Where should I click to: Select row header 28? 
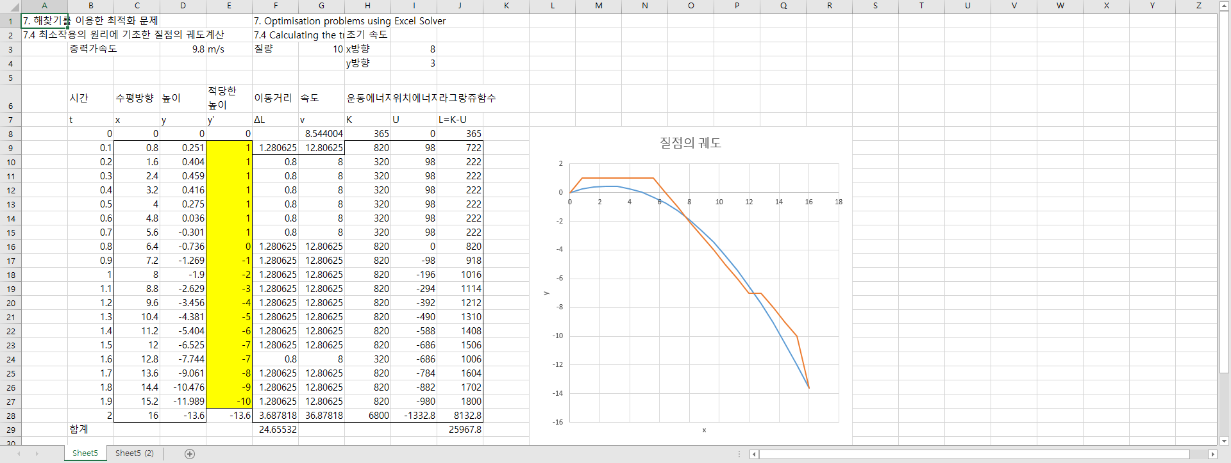tap(10, 416)
